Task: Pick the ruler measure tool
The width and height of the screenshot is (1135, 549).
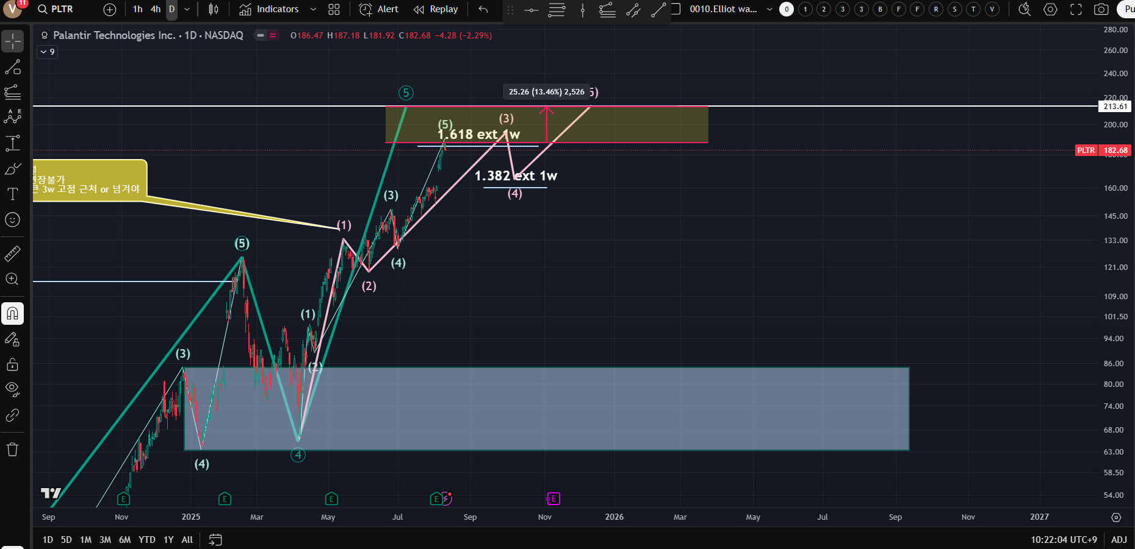Action: tap(12, 253)
